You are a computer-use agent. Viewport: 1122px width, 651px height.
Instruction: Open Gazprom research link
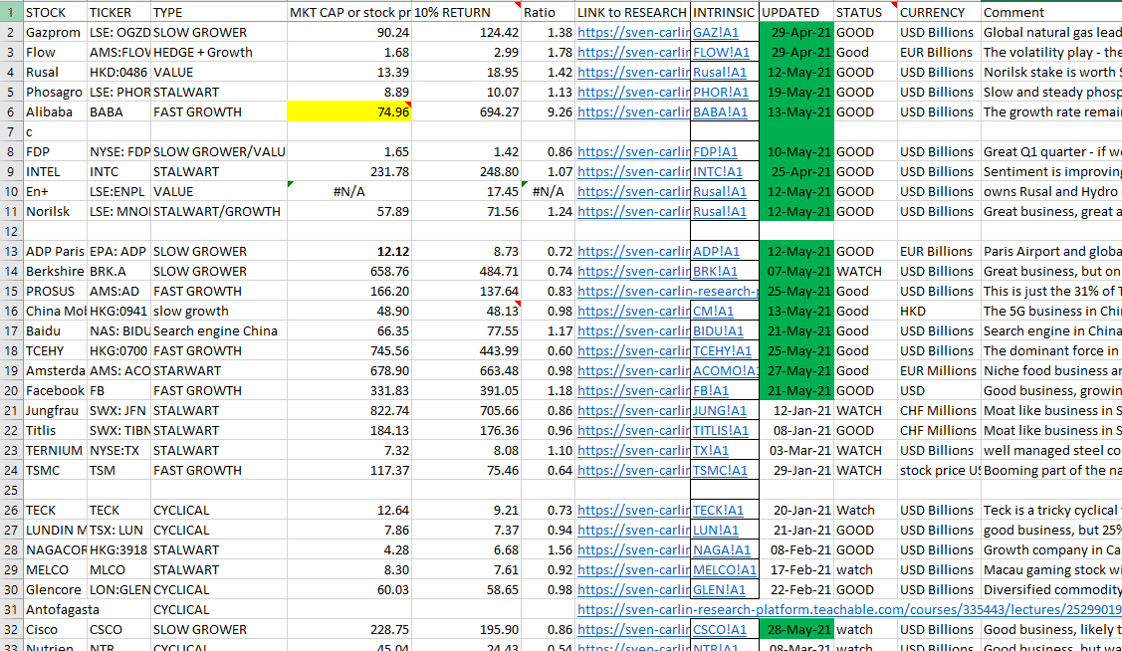tap(632, 32)
